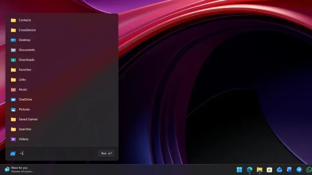Open the Windows Start menu
The image size is (312, 175).
240,170
